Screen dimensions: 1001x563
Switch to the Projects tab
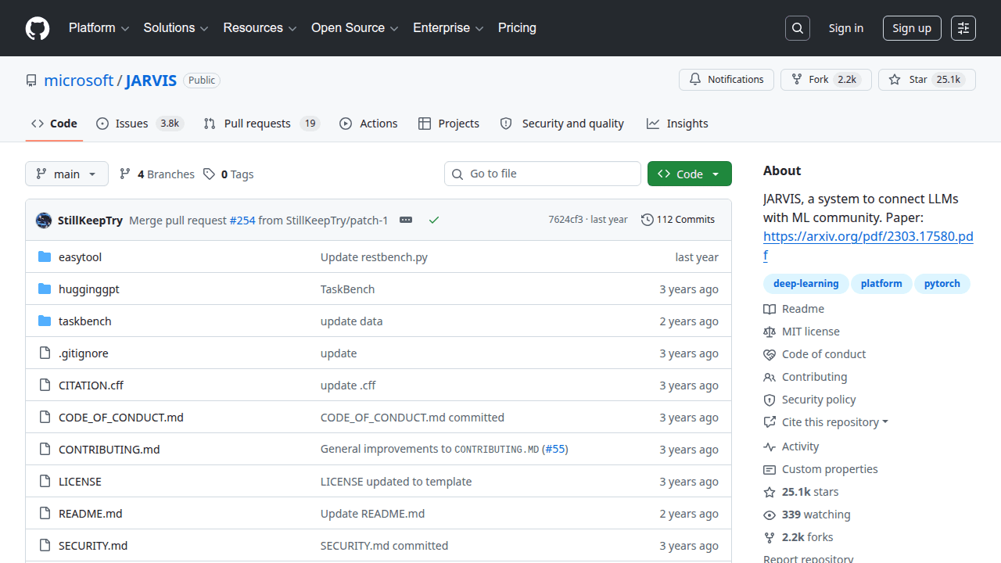point(449,124)
